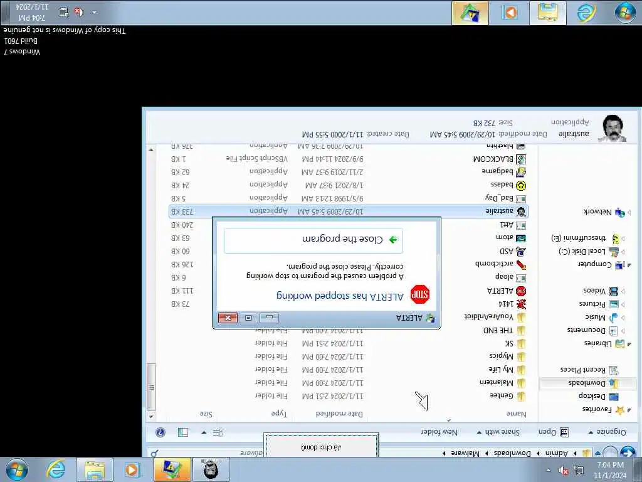The height and width of the screenshot is (482, 642).
Task: Click the Explorer help question mark icon
Action: pyautogui.click(x=160, y=432)
